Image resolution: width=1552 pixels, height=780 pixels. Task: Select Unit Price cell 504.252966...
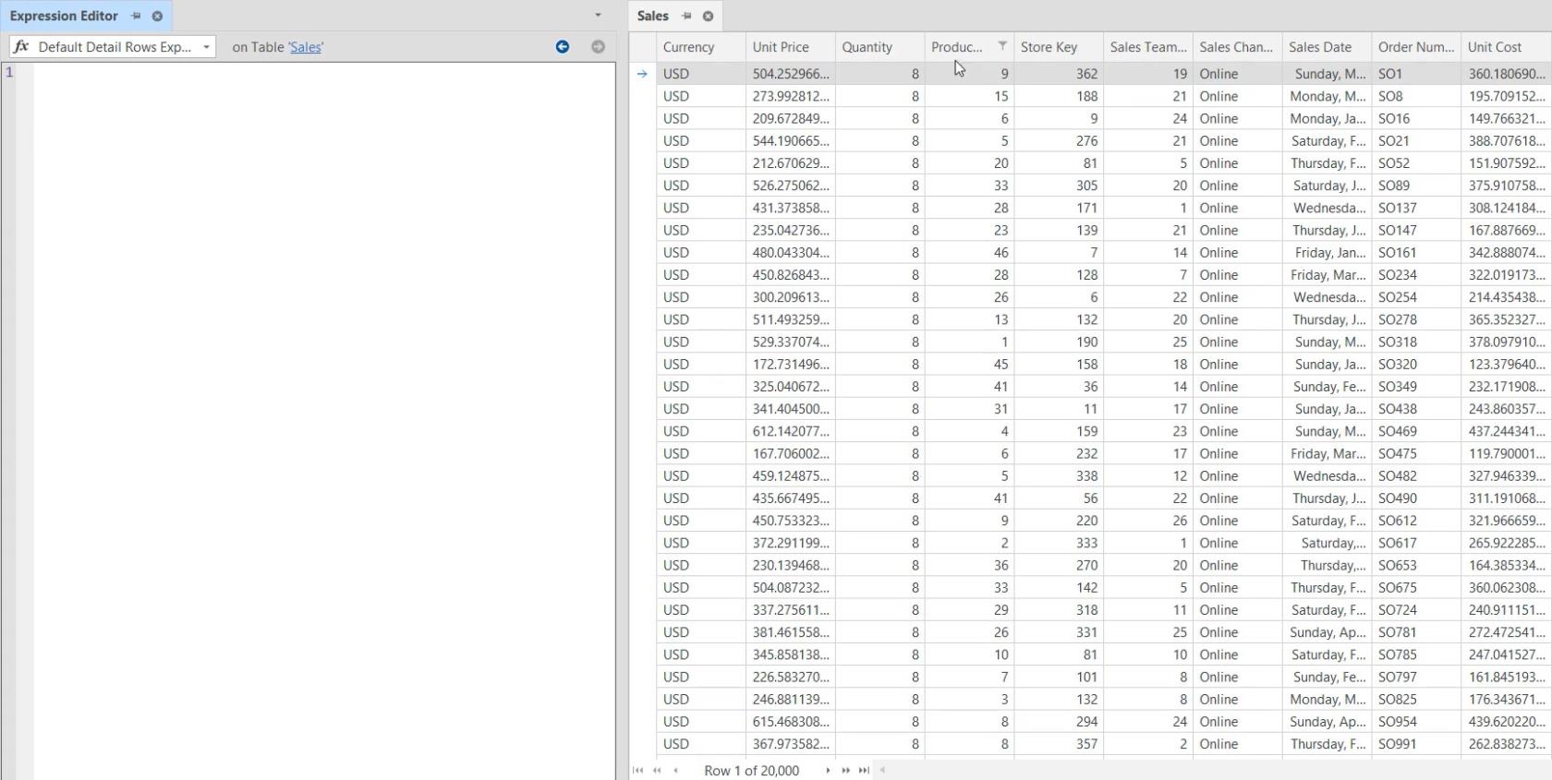(x=791, y=74)
